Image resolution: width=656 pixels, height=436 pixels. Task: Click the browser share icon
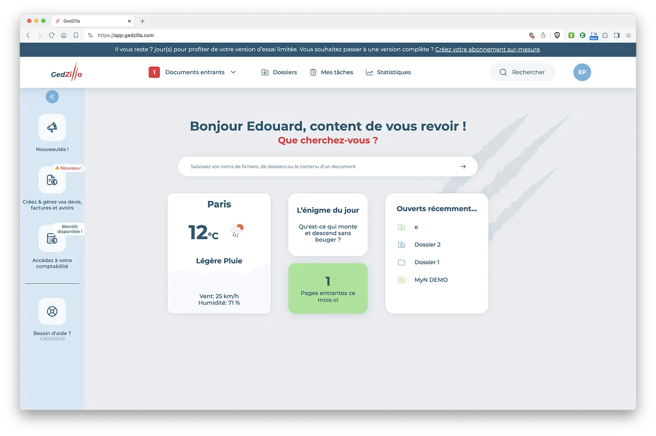(x=543, y=35)
